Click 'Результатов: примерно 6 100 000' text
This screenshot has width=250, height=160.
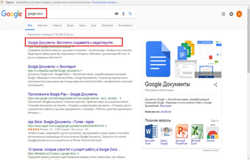click(51, 34)
